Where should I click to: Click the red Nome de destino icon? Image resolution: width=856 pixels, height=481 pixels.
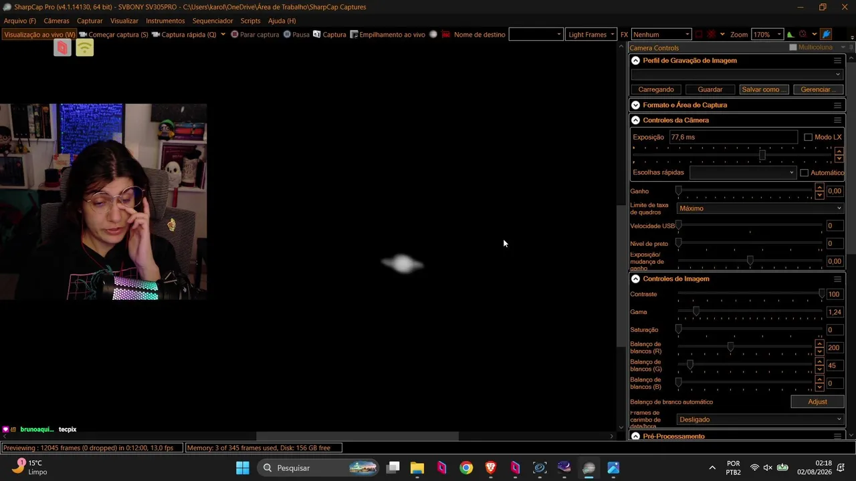pos(445,34)
